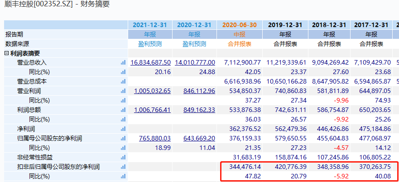Viewport: 399px width, 182px height.
Task: Open chart icon for 营业总成本 row
Action: [x=123, y=81]
